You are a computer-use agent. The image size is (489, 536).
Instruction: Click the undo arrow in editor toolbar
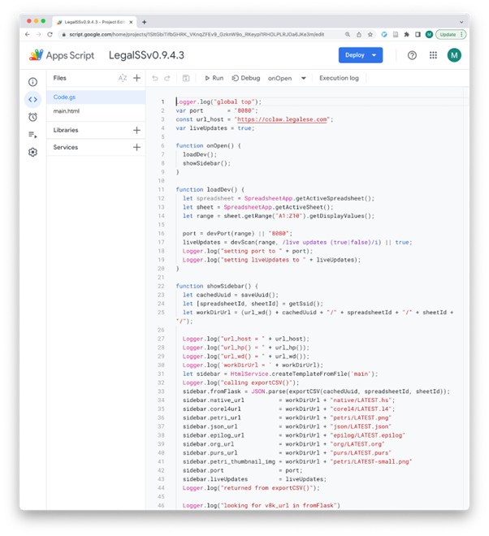(x=155, y=78)
